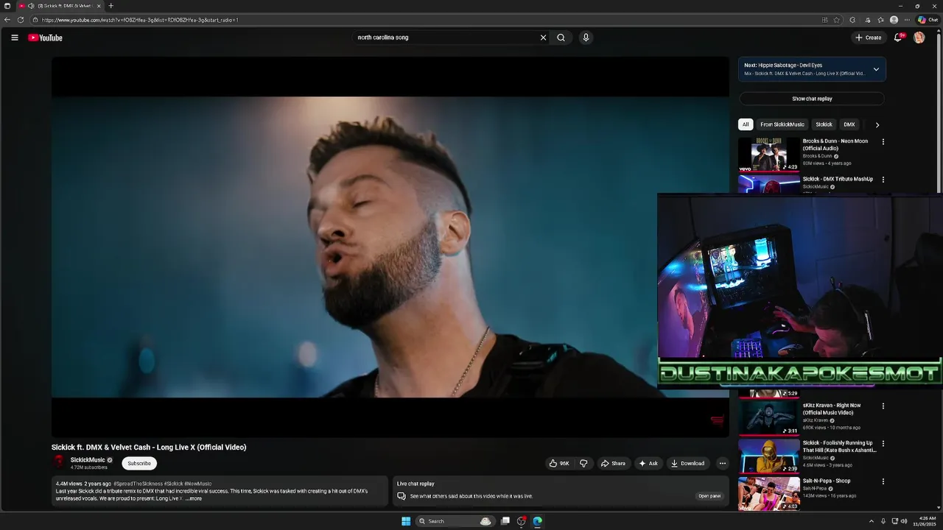Open options for Foolishly Running Up That Hill
Image resolution: width=943 pixels, height=530 pixels.
[x=883, y=444]
